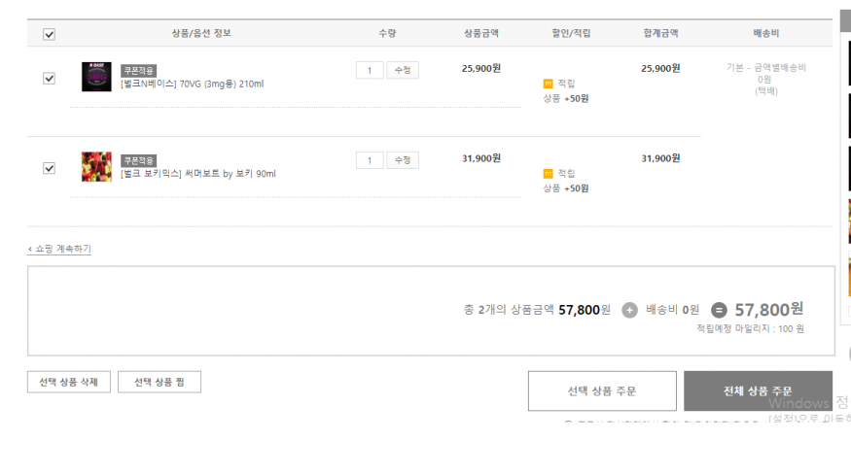Click the dark equals circle icon in total summary
This screenshot has width=851, height=474.
point(719,310)
